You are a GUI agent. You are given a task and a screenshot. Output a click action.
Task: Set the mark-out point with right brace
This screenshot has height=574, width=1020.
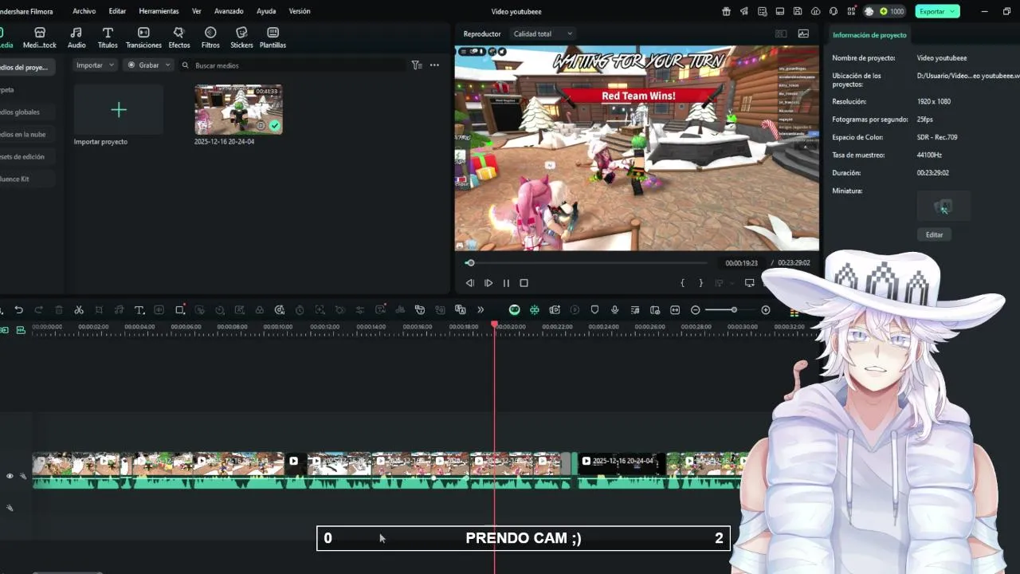coord(700,283)
